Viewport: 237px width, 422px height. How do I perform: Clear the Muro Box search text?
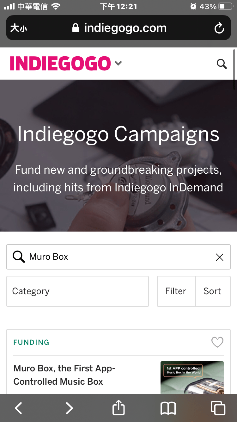(219, 257)
